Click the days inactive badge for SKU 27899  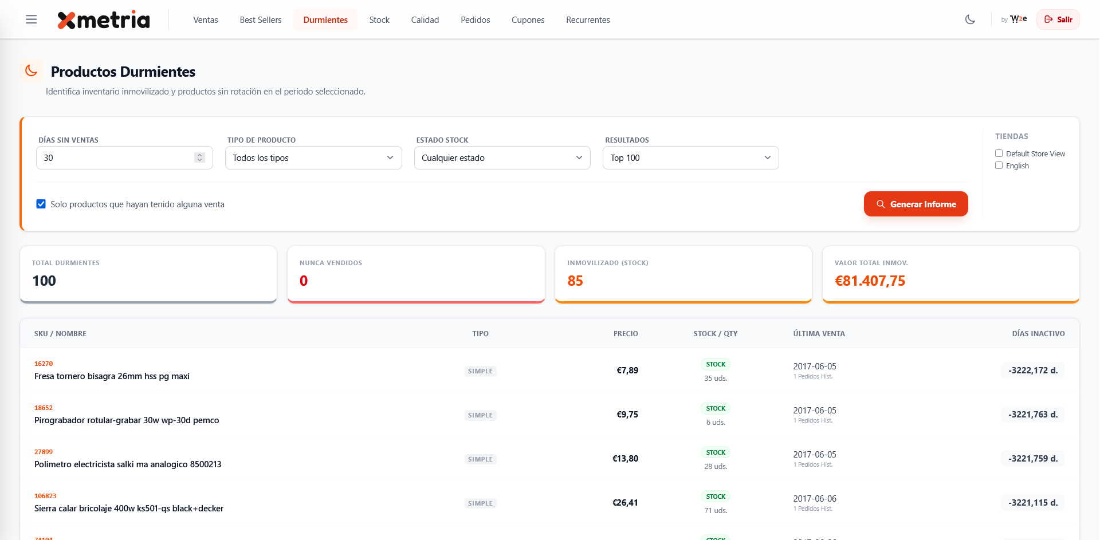[x=1033, y=459]
